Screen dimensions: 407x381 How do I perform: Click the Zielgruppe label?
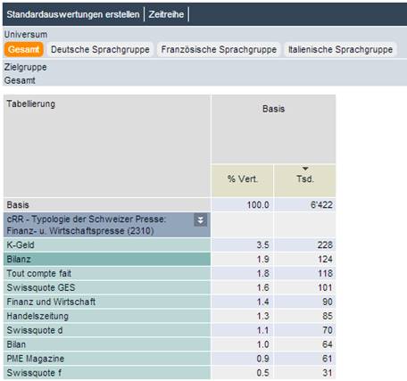tap(25, 67)
